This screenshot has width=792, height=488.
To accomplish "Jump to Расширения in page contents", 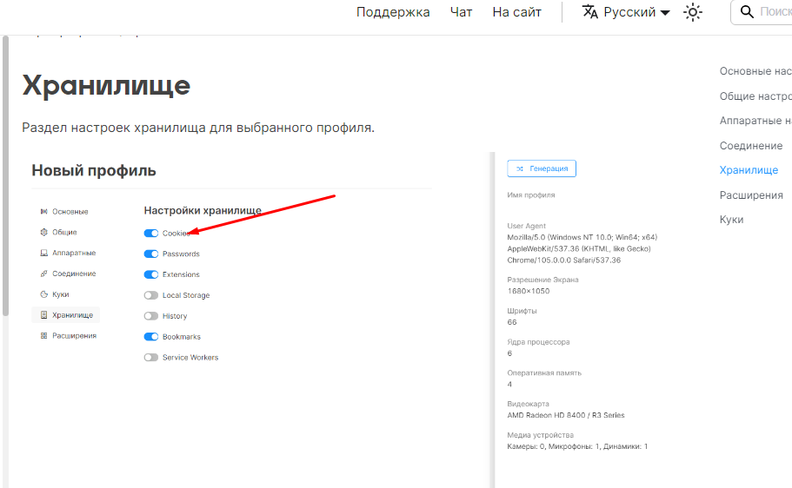I will pos(751,195).
